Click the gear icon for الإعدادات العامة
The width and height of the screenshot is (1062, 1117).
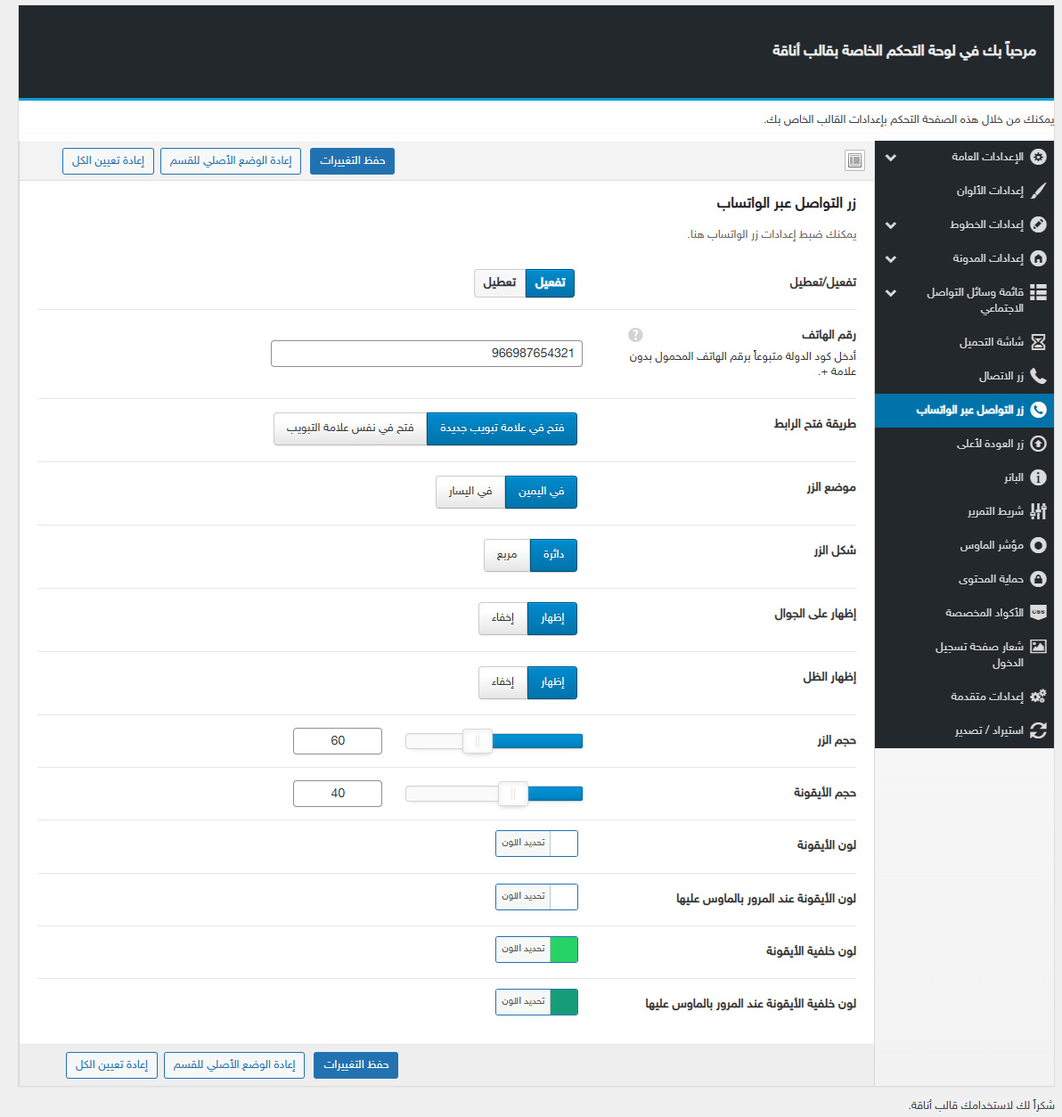[x=1038, y=157]
